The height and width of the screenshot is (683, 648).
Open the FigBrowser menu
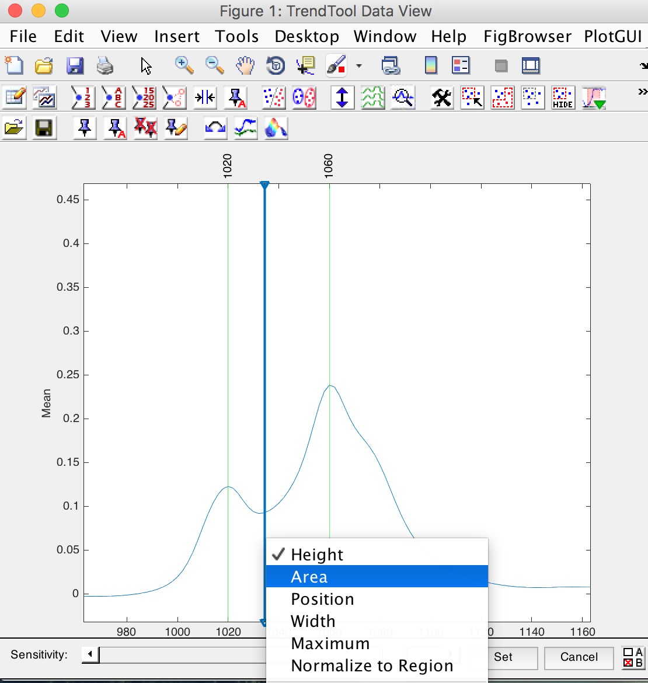click(x=527, y=36)
